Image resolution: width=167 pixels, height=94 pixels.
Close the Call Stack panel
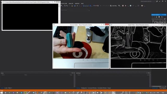pyautogui.click(x=150, y=73)
